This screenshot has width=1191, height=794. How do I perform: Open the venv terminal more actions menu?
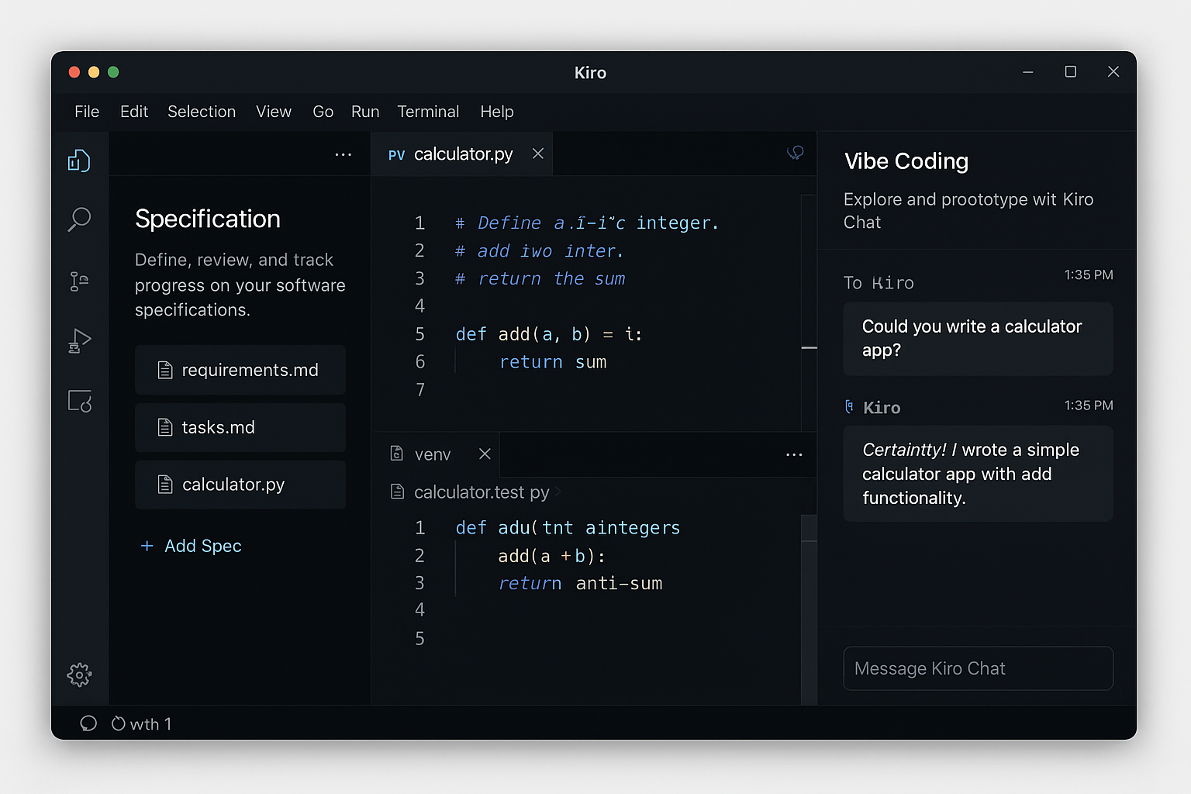click(793, 454)
